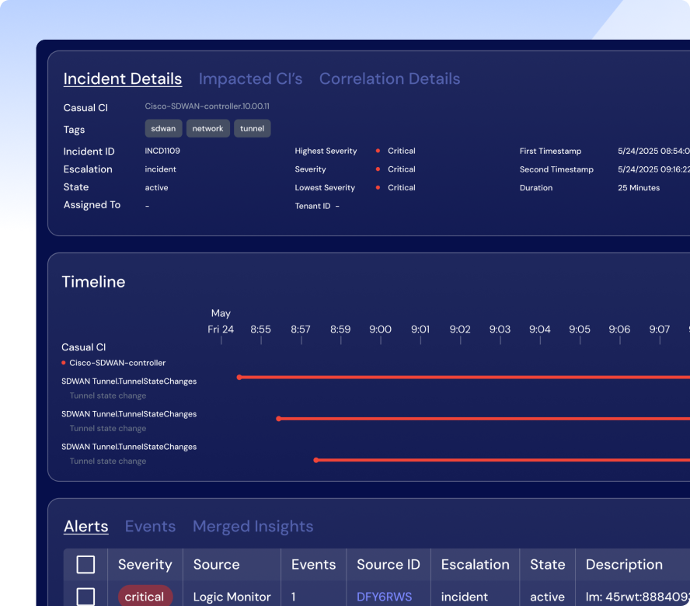Click the Escalation column header

coord(476,564)
